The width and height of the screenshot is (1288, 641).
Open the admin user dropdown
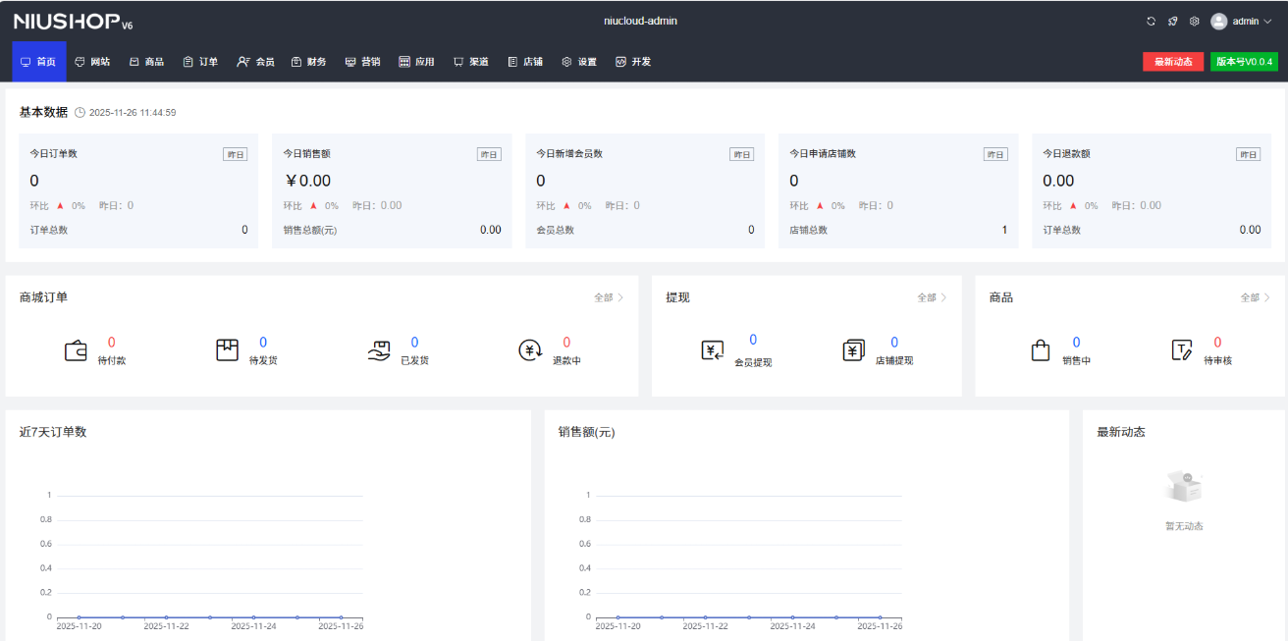coord(1241,21)
